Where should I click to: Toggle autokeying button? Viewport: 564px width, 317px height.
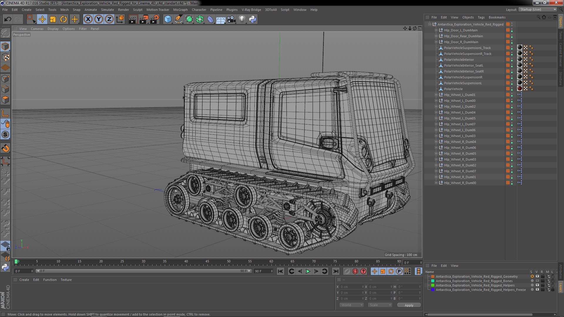pyautogui.click(x=355, y=271)
